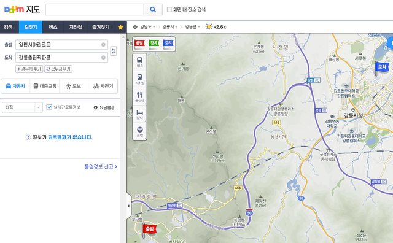Image resolution: width=393 pixels, height=243 pixels.
Task: Open the 최적 route option dropdown
Action: coord(22,107)
